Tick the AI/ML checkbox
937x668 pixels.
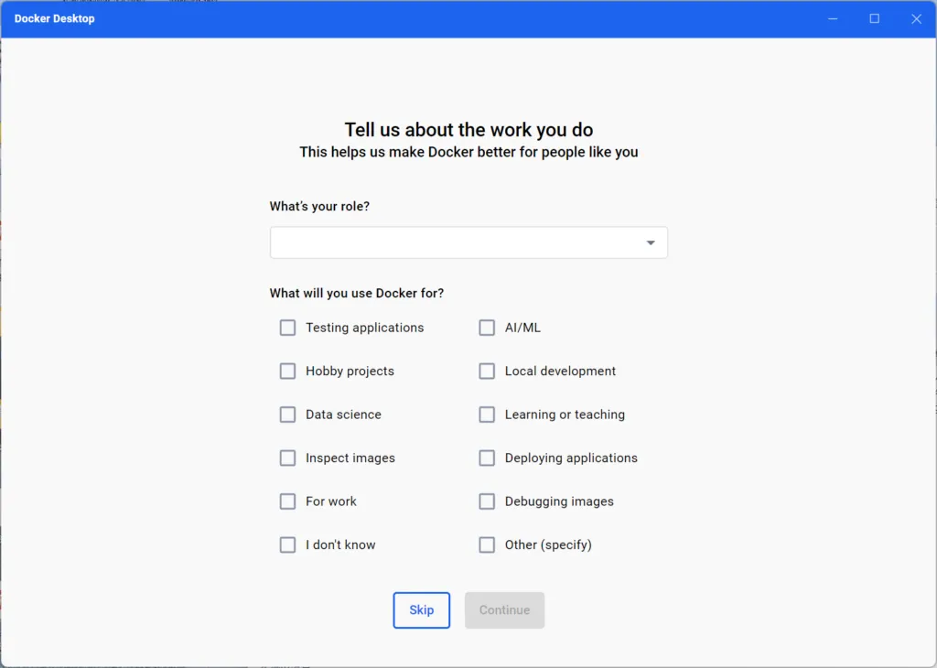pyautogui.click(x=487, y=328)
